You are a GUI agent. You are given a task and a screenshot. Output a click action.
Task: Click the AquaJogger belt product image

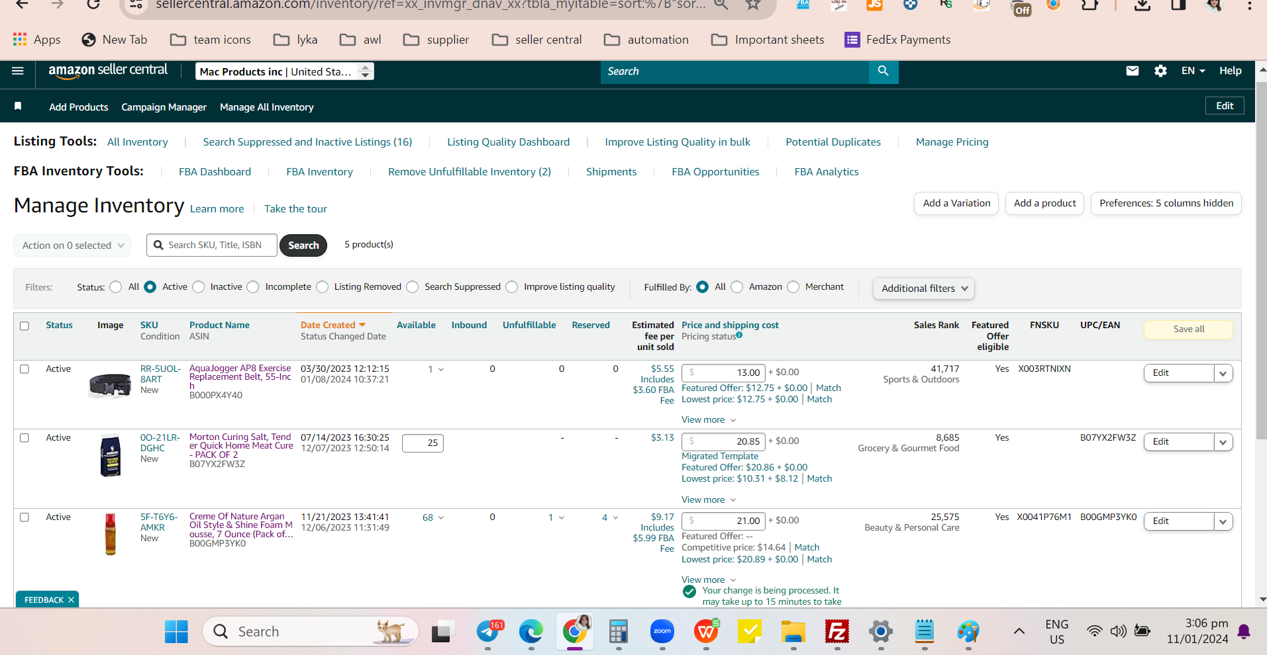pos(110,384)
